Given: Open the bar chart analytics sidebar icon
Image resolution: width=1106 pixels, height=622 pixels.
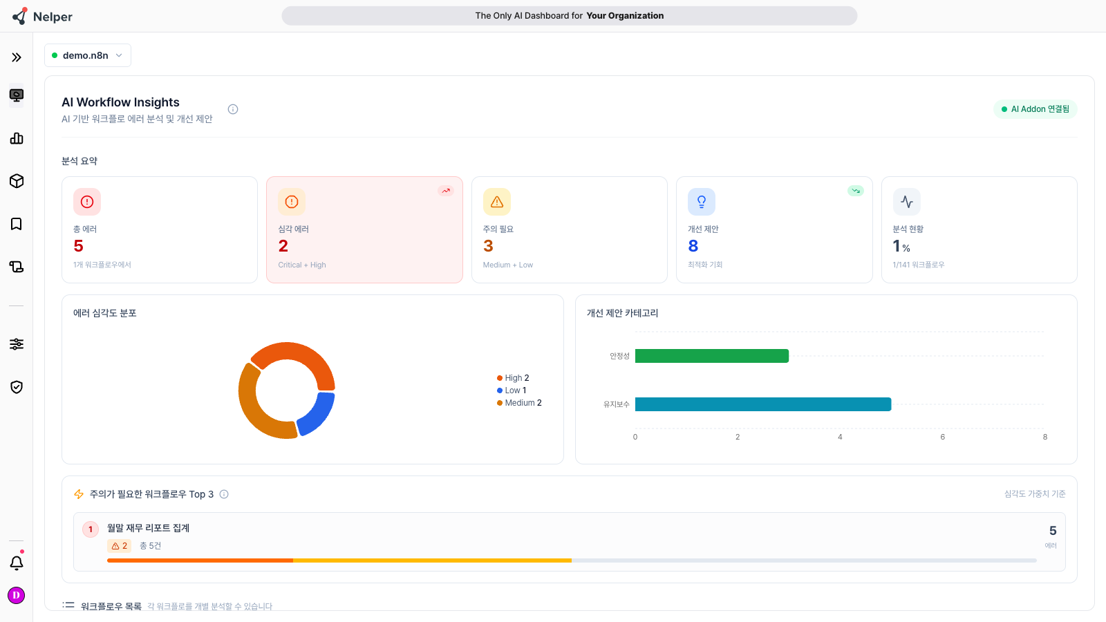Looking at the screenshot, I should point(17,138).
